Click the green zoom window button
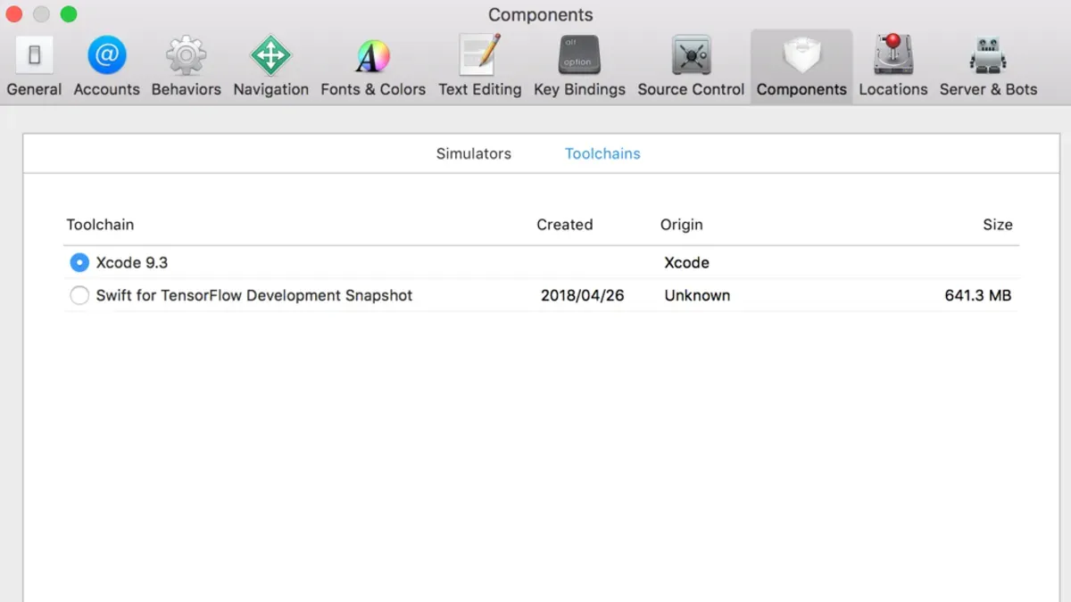 click(x=69, y=14)
